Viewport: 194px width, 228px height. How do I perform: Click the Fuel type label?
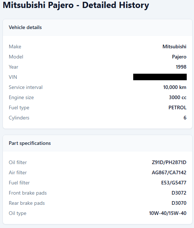pyautogui.click(x=19, y=107)
